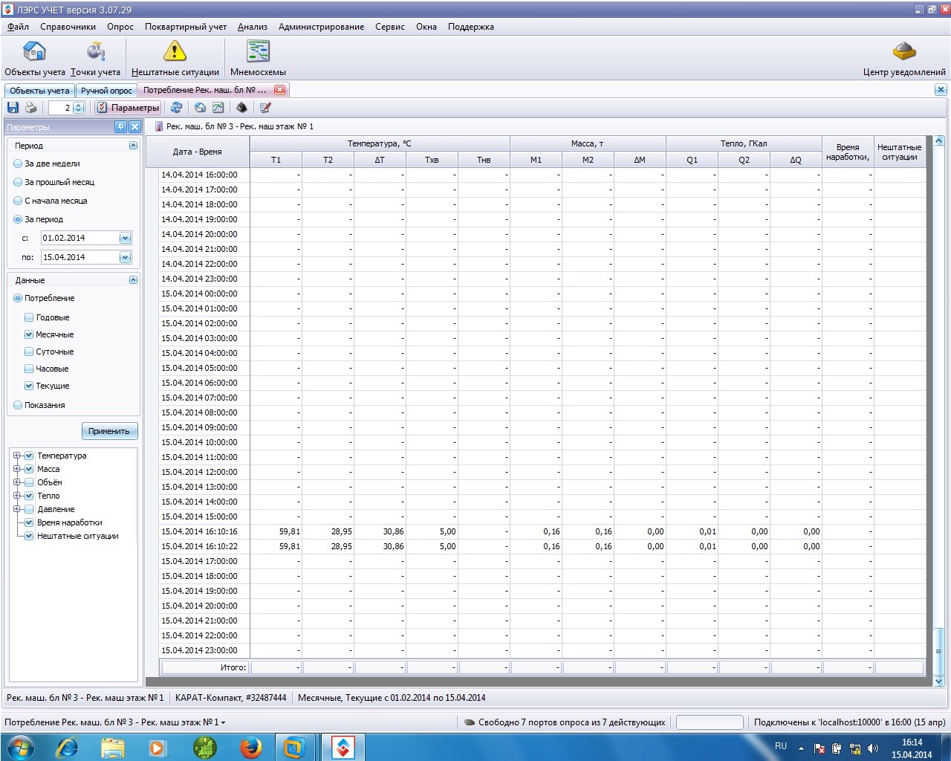The image size is (951, 761).
Task: Enable the Суточные checkbox
Action: (x=29, y=352)
